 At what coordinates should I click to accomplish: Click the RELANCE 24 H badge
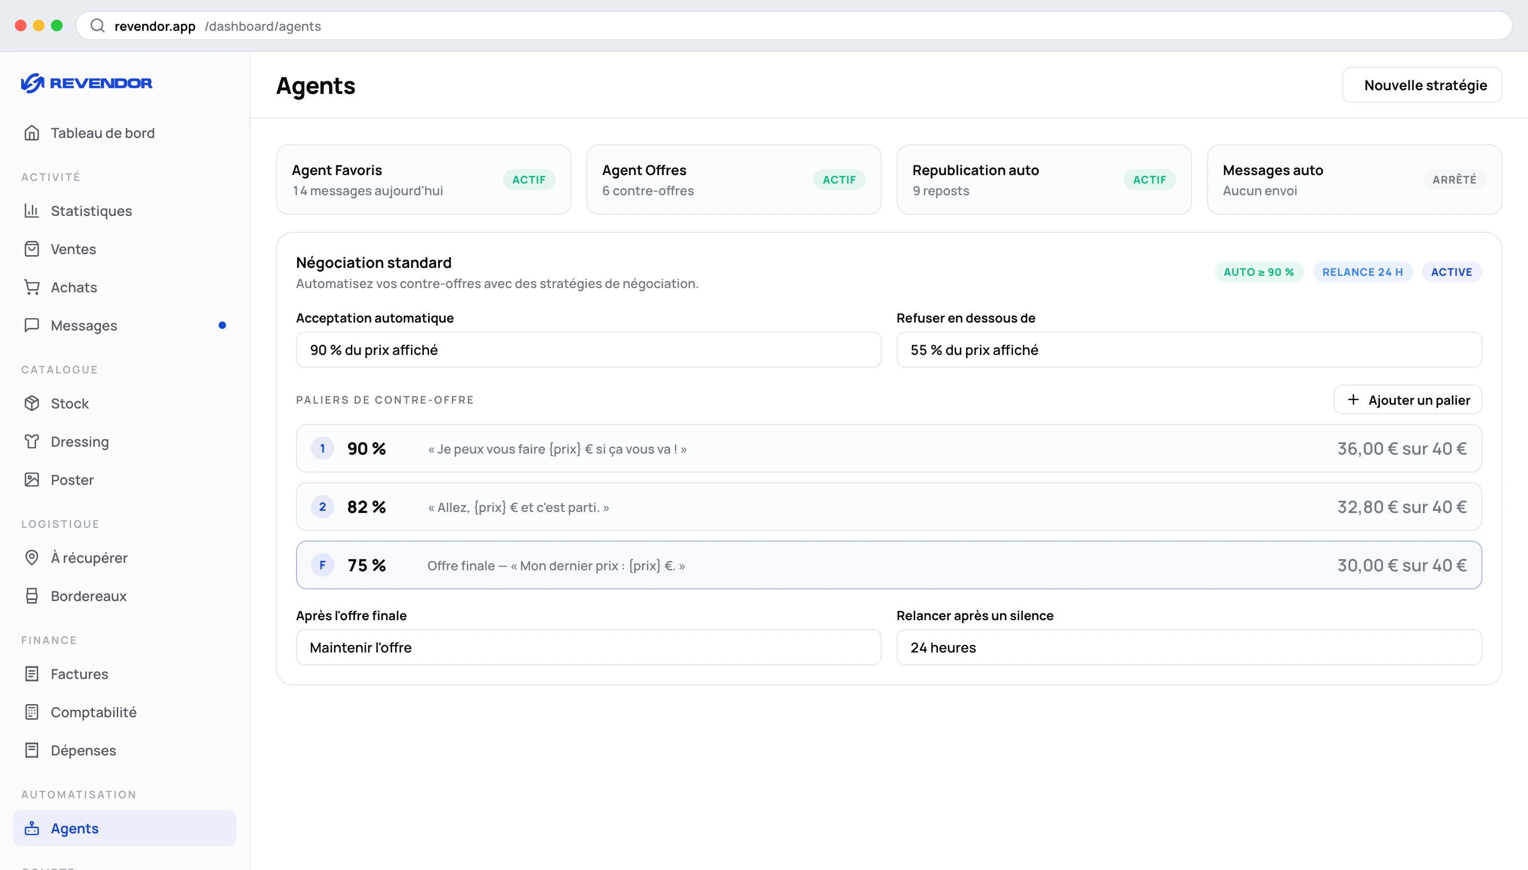pos(1362,273)
